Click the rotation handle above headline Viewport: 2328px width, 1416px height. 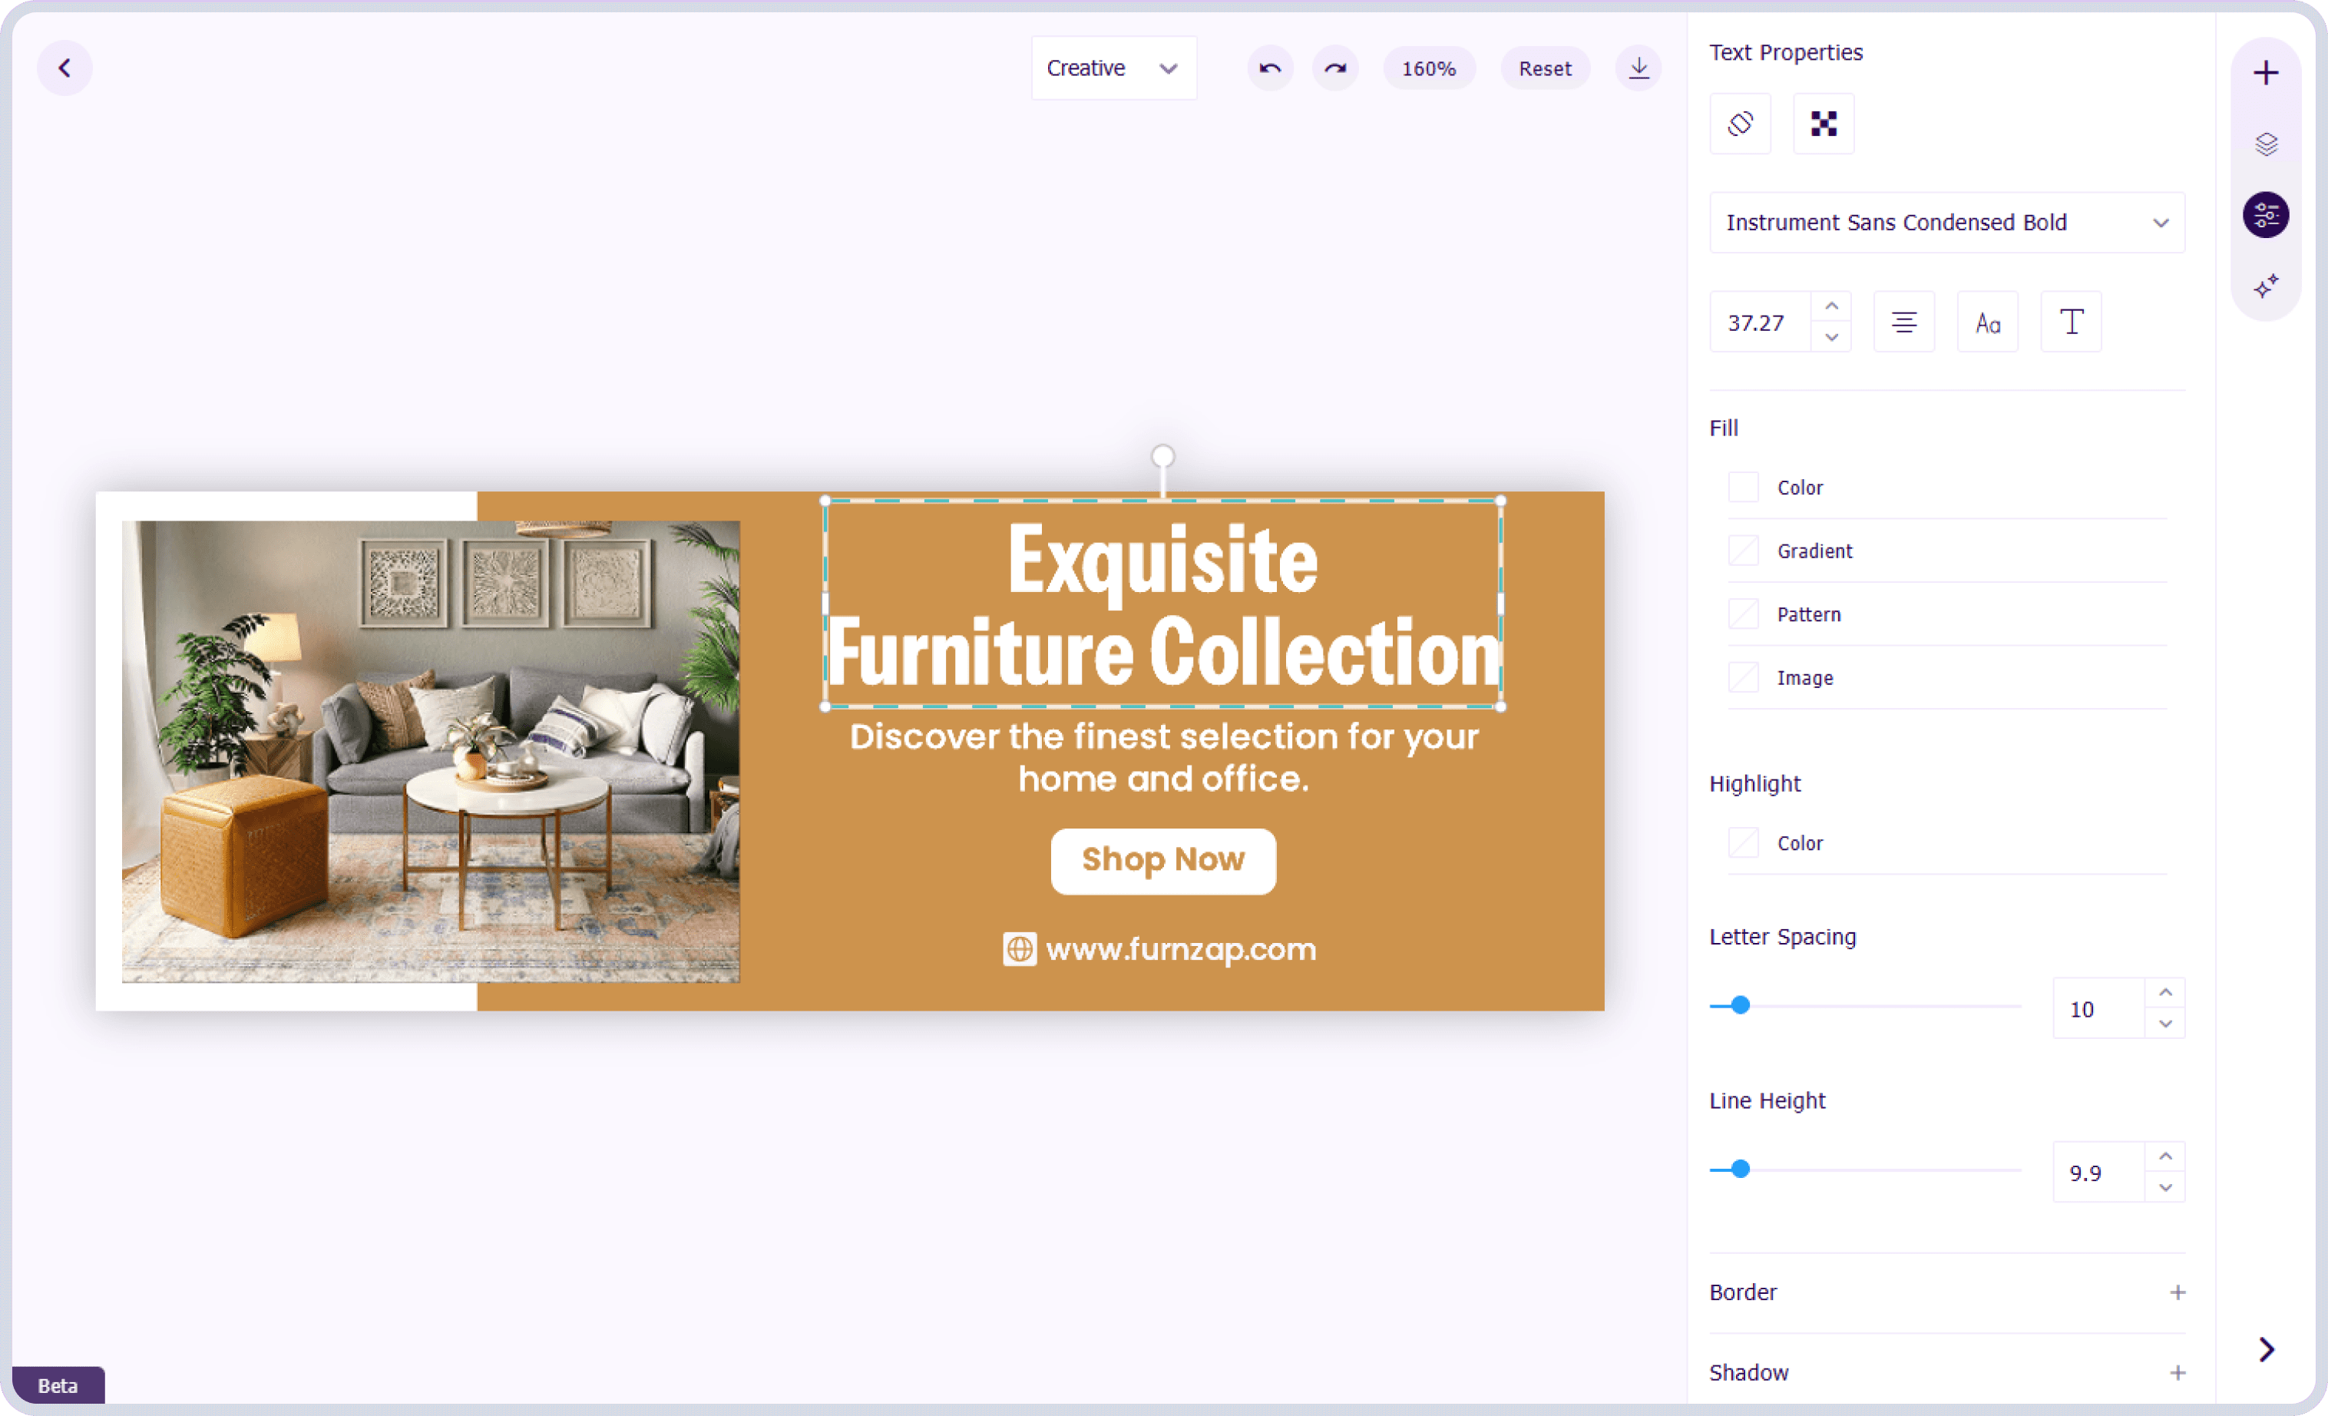pyautogui.click(x=1162, y=456)
